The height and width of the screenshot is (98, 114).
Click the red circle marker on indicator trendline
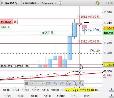[79, 74]
